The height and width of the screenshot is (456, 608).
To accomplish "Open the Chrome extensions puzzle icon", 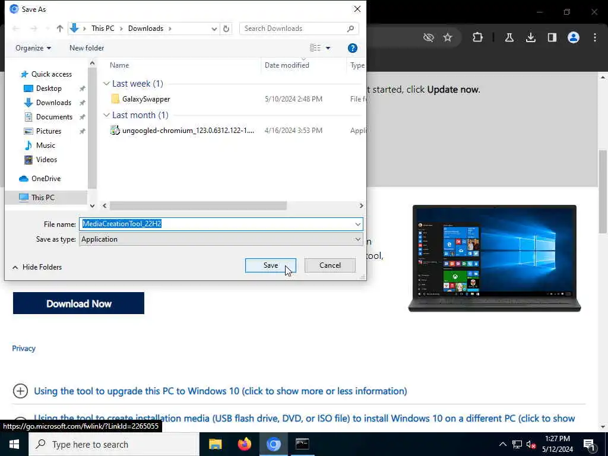I will 478,37.
